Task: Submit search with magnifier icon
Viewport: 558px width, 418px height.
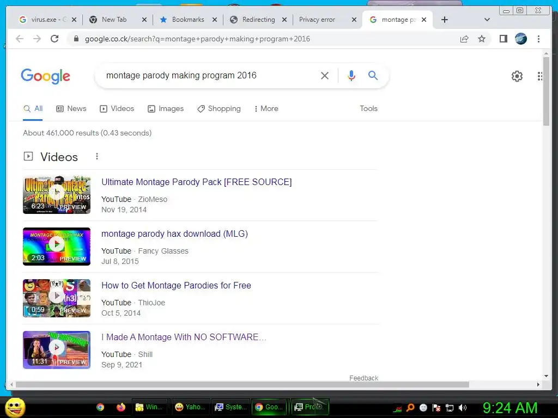Action: point(373,75)
